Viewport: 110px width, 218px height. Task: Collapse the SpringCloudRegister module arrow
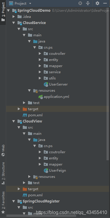click(13, 201)
